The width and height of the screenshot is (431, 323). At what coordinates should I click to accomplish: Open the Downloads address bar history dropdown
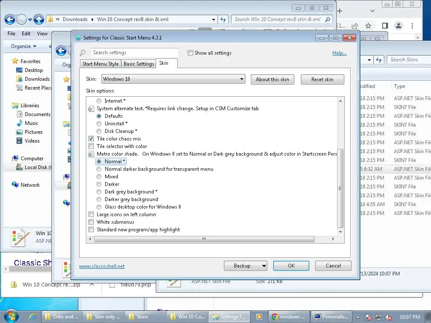point(213,19)
